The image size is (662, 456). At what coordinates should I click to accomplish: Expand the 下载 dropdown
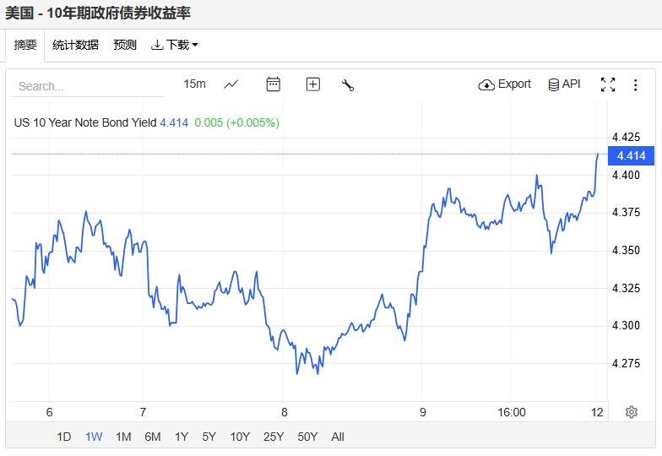[174, 45]
